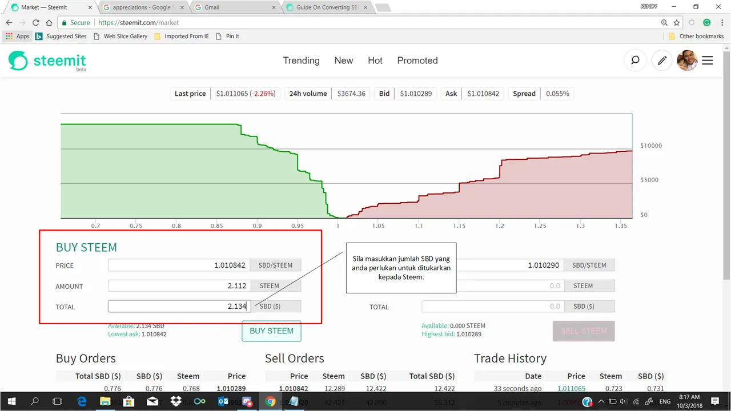Open Dropbox from the taskbar
Image resolution: width=731 pixels, height=411 pixels.
click(x=176, y=401)
